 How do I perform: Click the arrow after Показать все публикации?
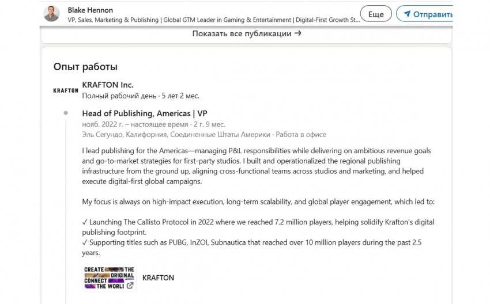298,33
